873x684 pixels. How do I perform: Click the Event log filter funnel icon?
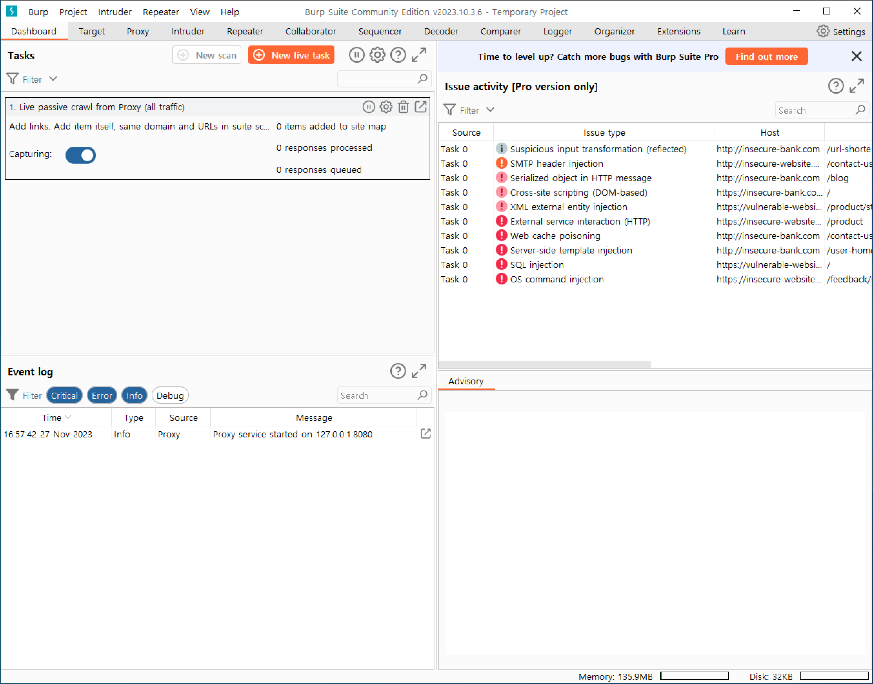coord(12,395)
